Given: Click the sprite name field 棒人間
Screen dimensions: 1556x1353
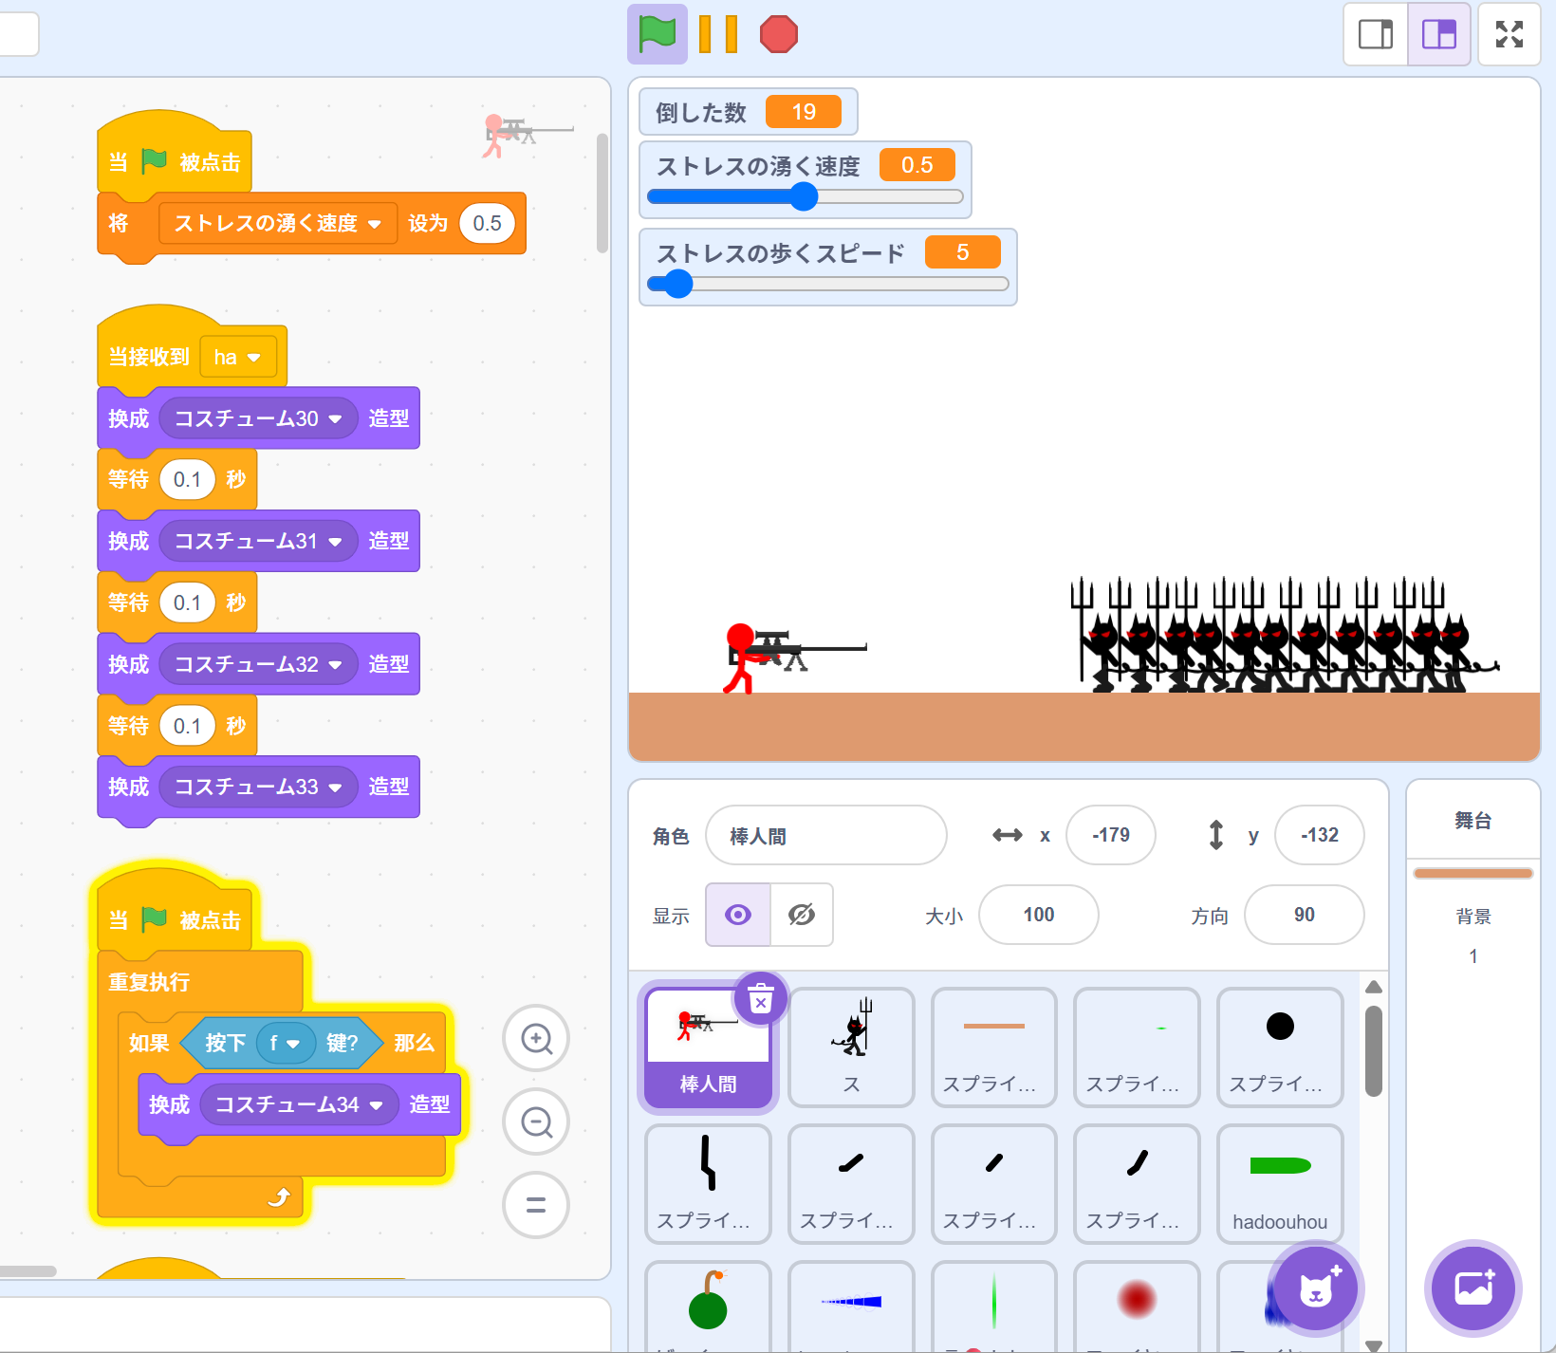Looking at the screenshot, I should 825,835.
